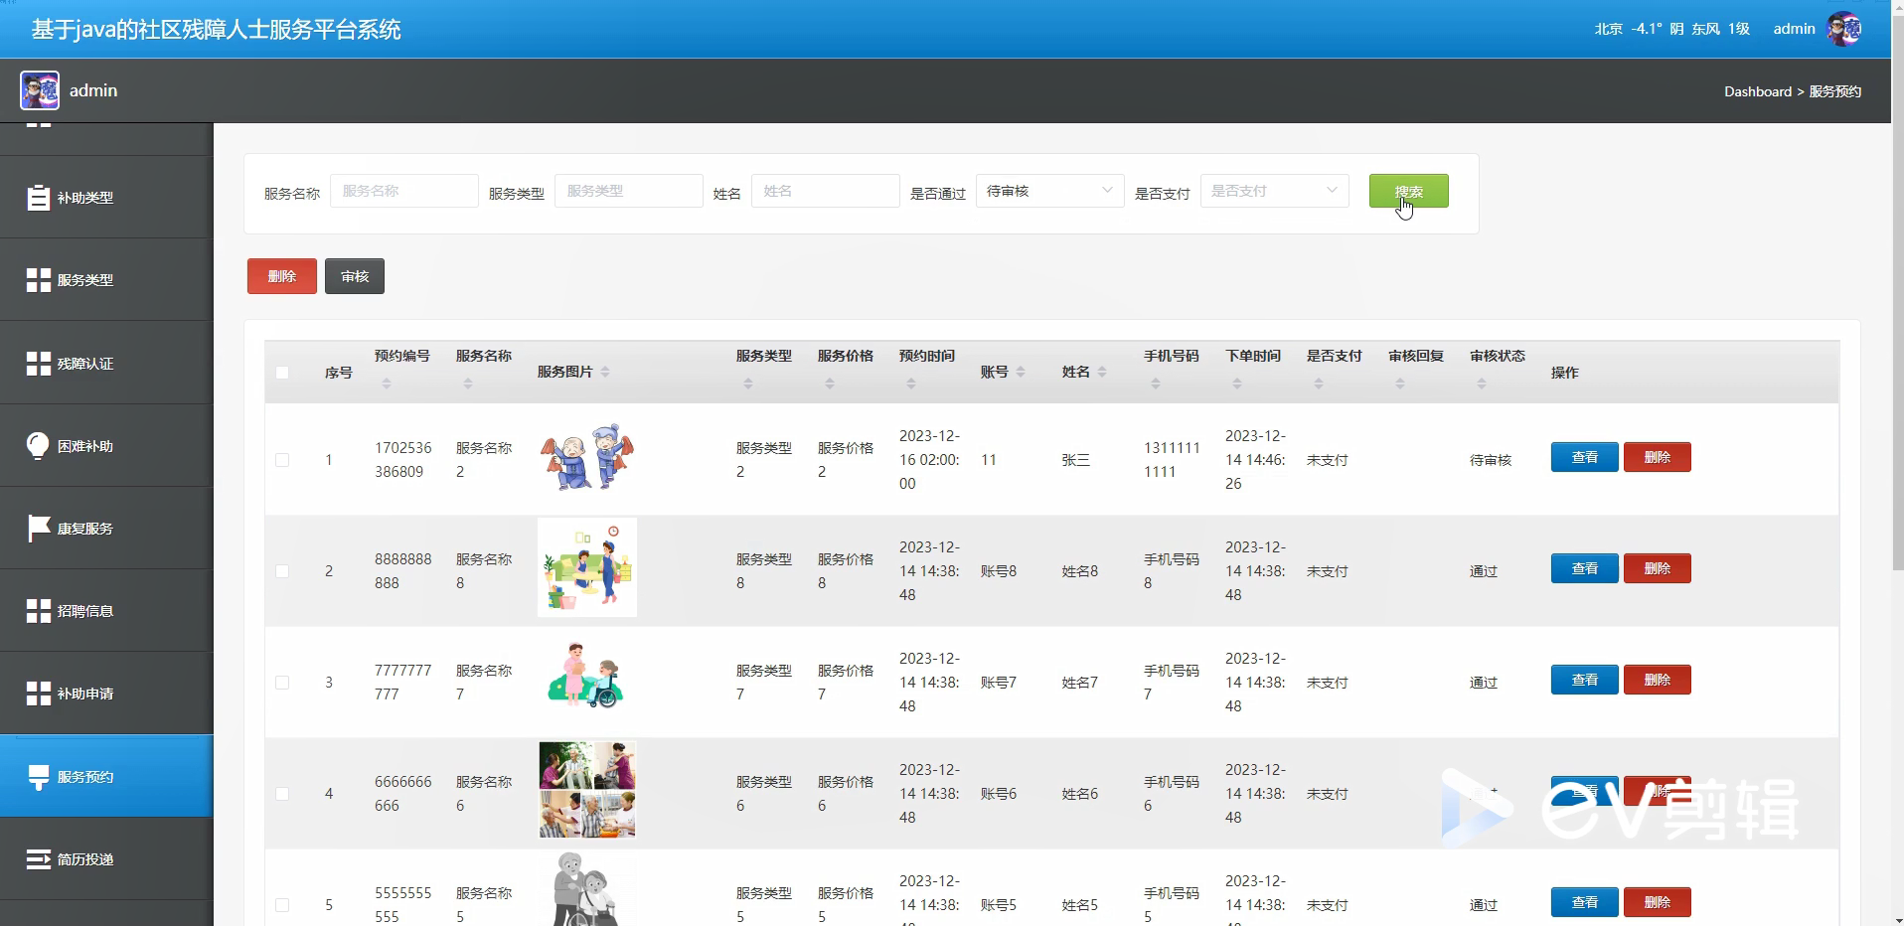1904x926 pixels.
Task: Click the 服务类型 grid icon in sidebar
Action: [39, 279]
